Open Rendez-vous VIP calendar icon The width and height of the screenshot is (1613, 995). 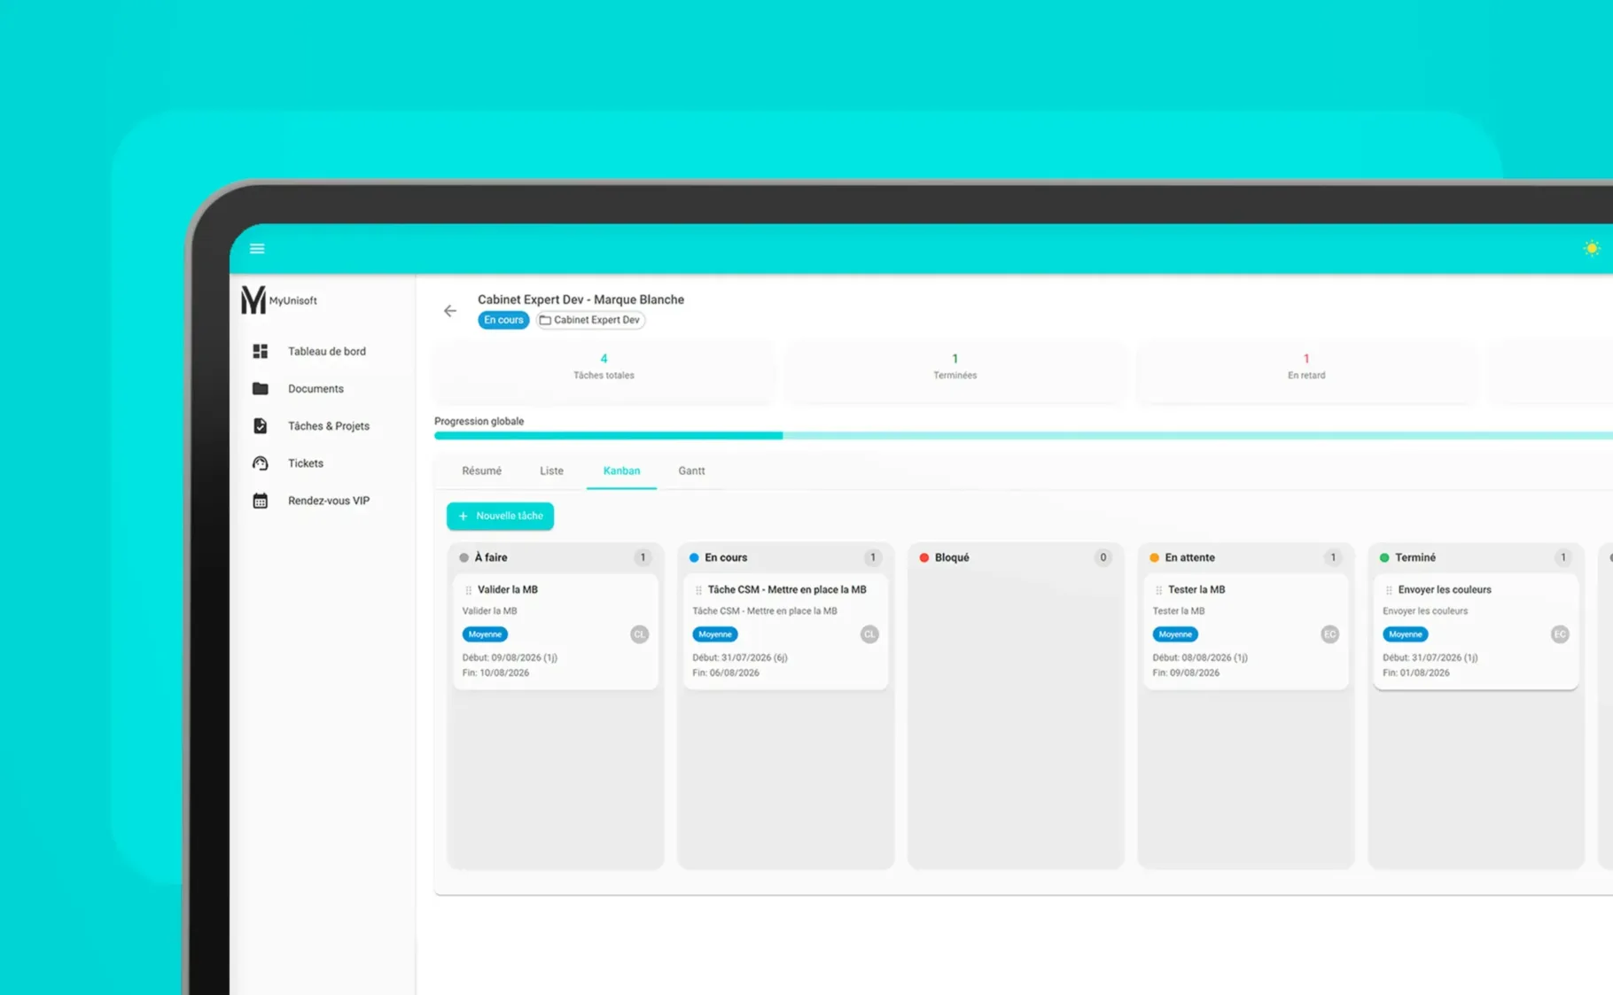(260, 501)
